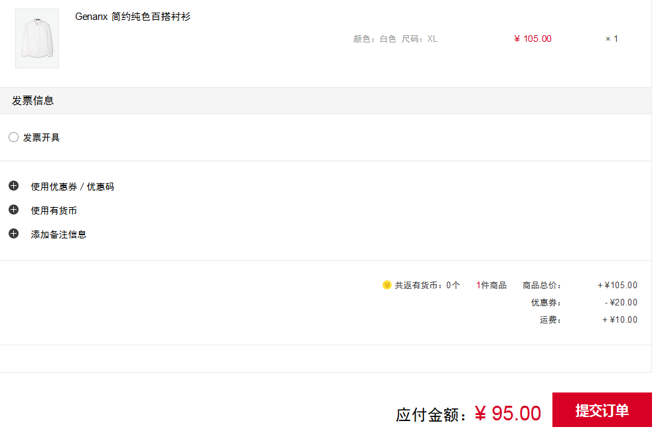654x431 pixels.
Task: Click the yellow 有货币 coin icon
Action: [386, 285]
